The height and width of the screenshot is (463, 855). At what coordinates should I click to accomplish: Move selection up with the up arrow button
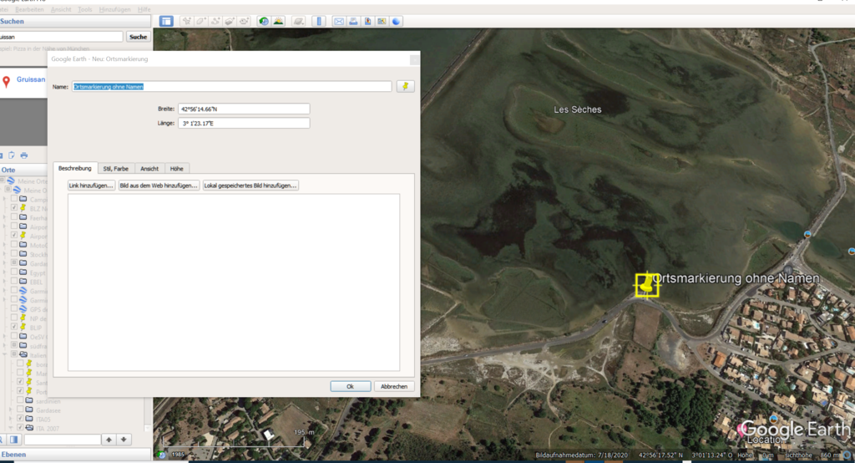click(x=109, y=440)
